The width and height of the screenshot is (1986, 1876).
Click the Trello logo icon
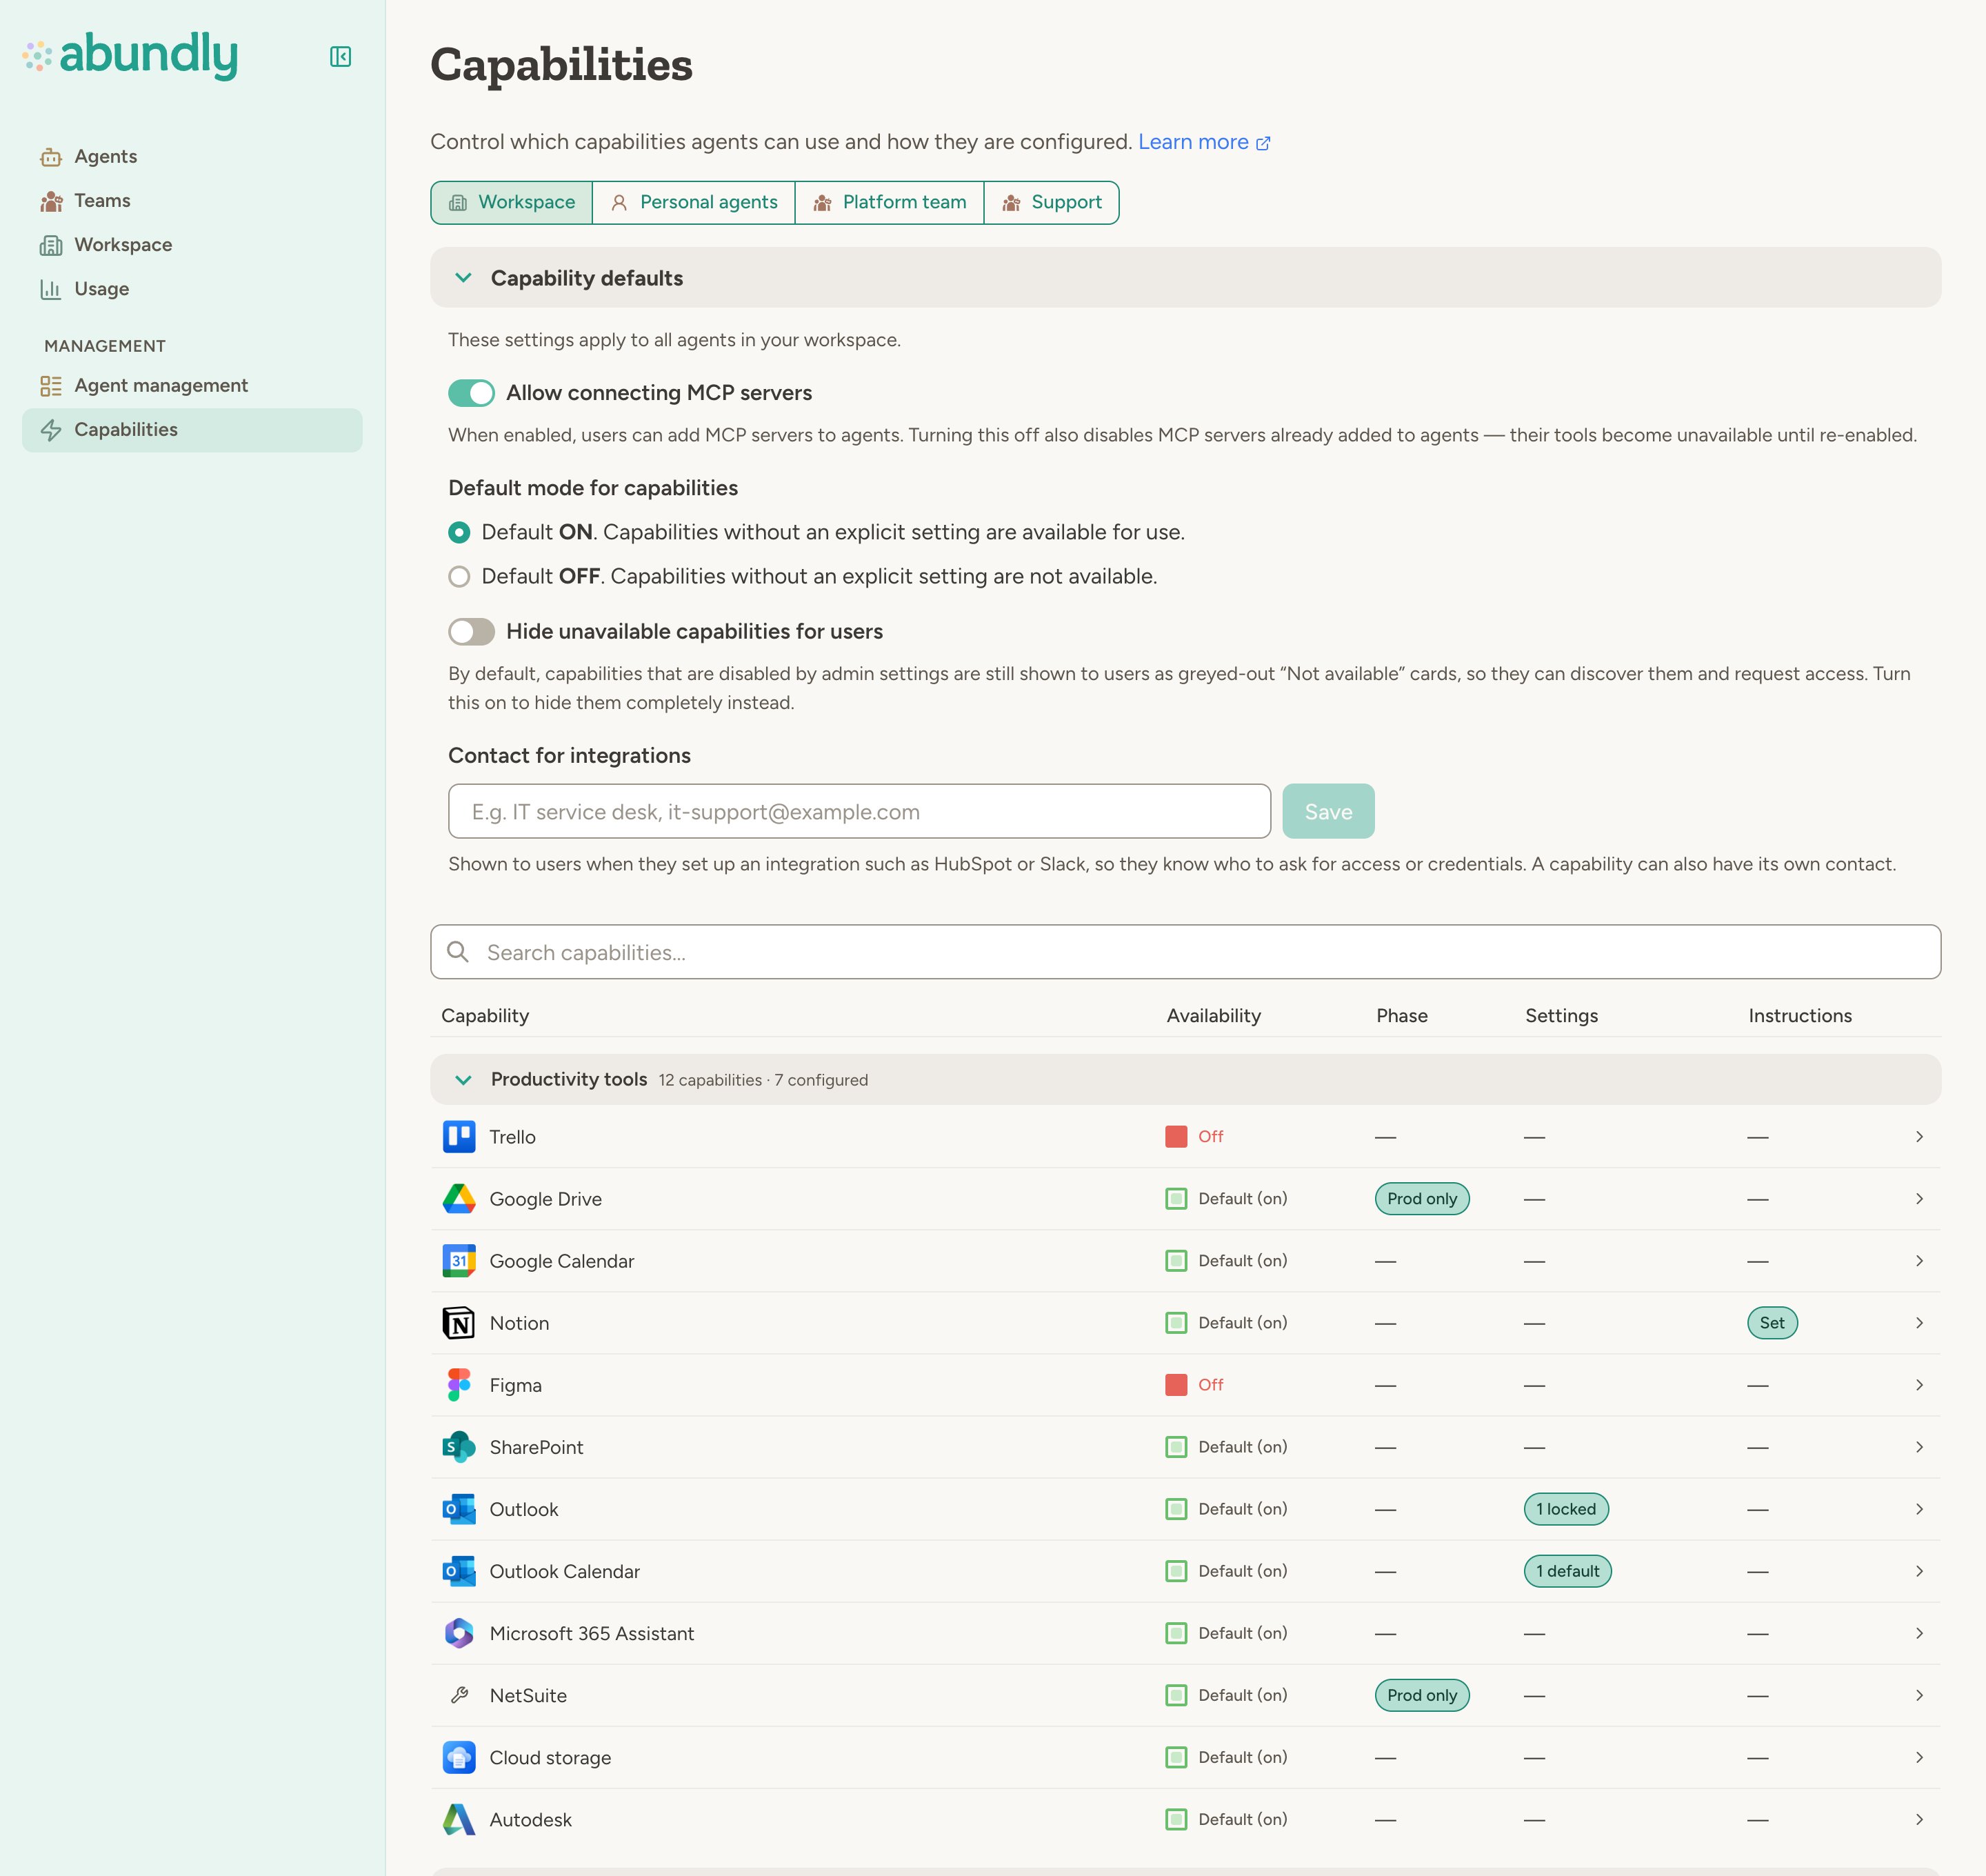(x=459, y=1137)
